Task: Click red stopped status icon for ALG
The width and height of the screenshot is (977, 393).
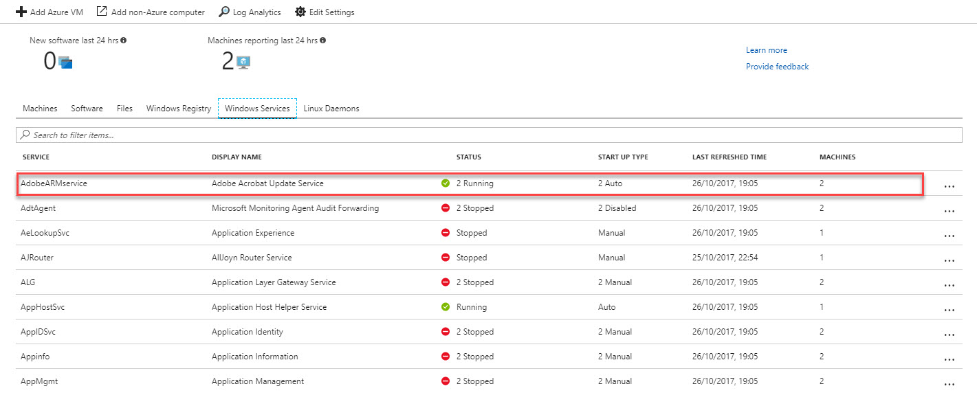Action: coord(446,282)
